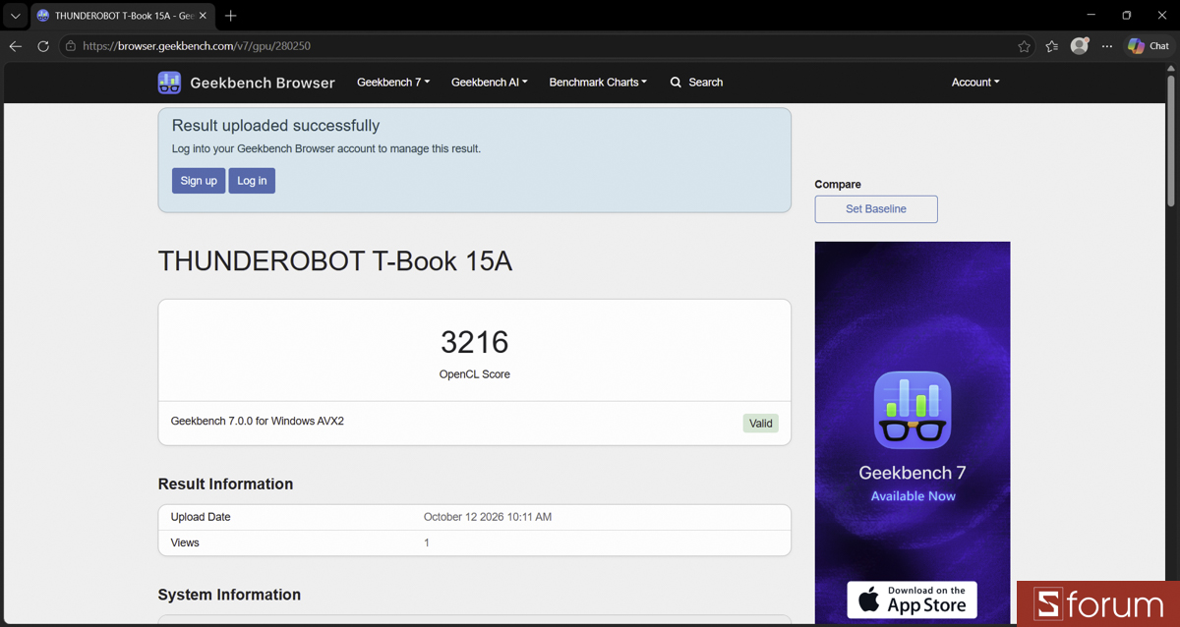Click the Geekbench 7 ad banner

913,433
